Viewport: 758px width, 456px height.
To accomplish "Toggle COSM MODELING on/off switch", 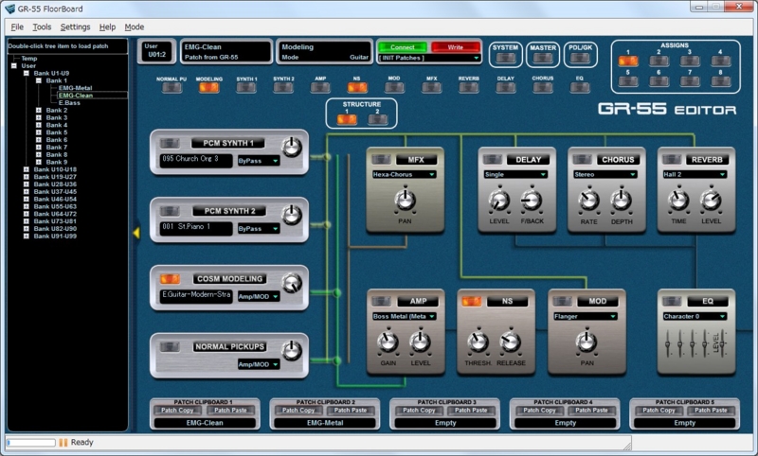I will (171, 279).
